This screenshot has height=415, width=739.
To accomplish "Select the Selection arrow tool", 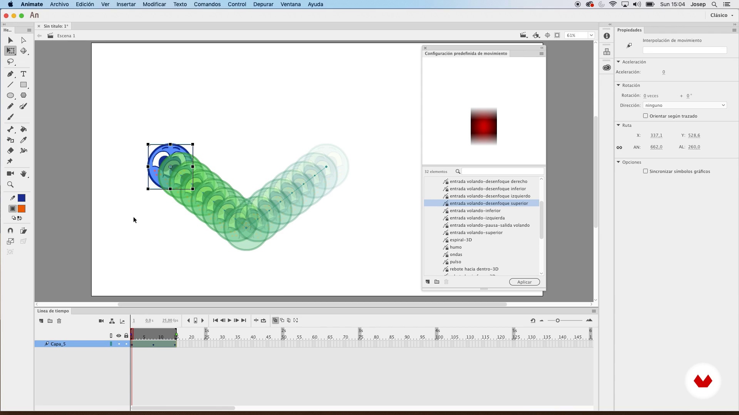I will pos(10,40).
